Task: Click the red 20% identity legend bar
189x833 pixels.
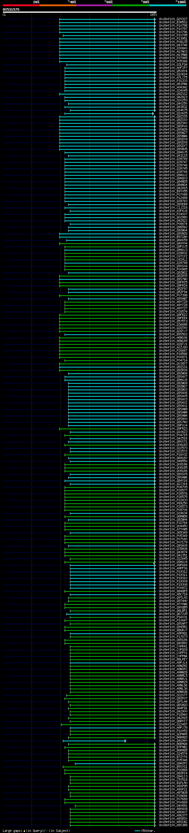Action: pos(21,5)
